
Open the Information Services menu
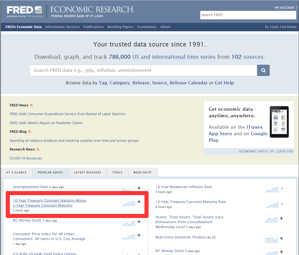click(62, 27)
